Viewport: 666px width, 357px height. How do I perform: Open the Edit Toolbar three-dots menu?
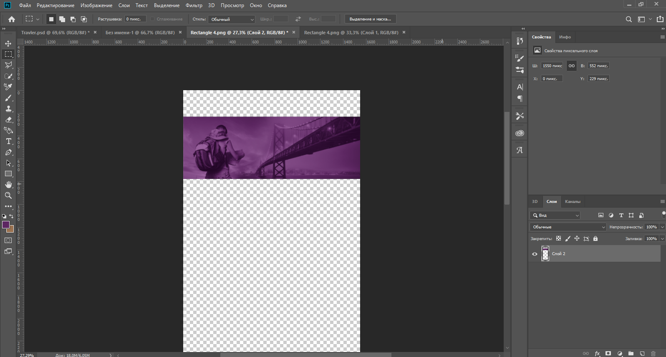(8, 206)
